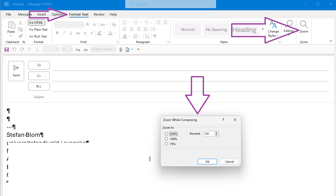This screenshot has width=336, height=196.
Task: Align text left
Action: point(125,29)
